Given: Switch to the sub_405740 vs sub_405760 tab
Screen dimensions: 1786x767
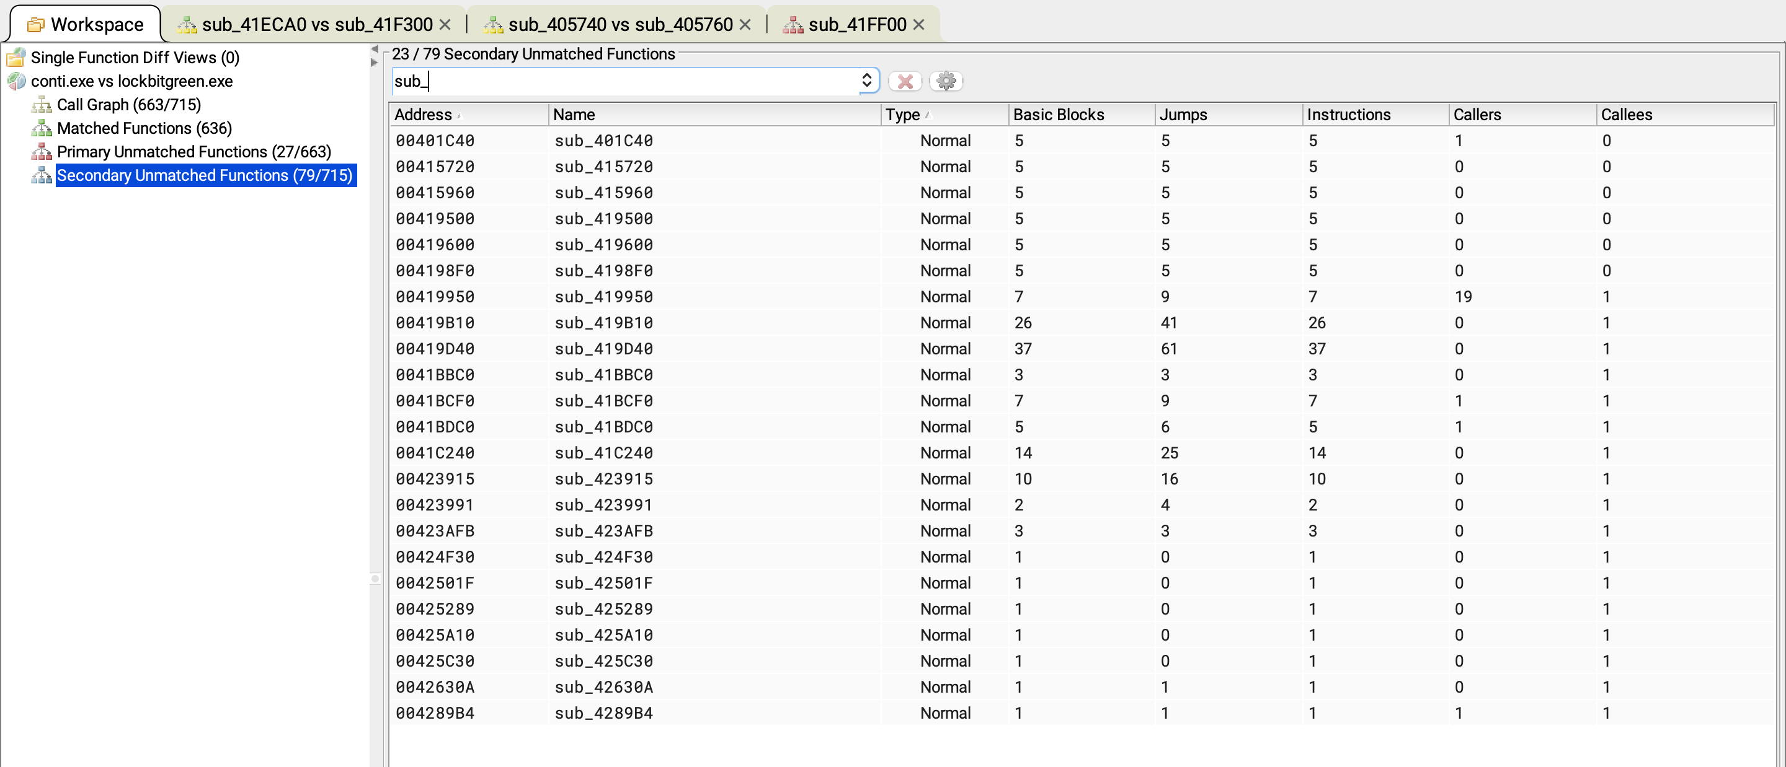Looking at the screenshot, I should tap(617, 25).
